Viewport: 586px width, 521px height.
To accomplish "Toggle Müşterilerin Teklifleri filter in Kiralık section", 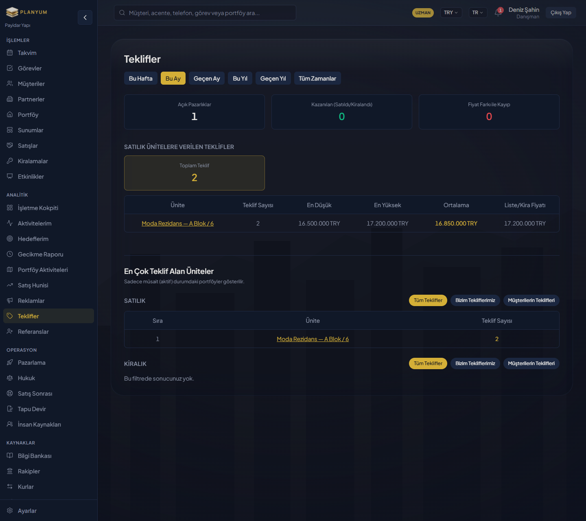I will click(x=531, y=363).
